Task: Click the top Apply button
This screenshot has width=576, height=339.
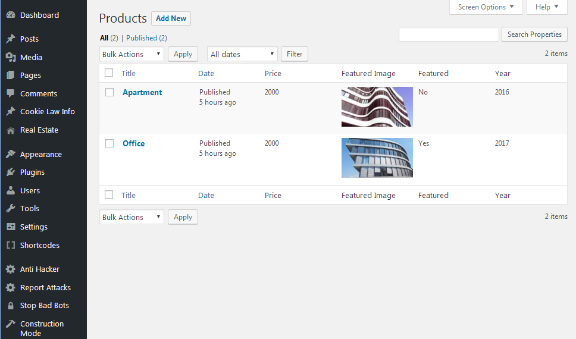Action: tap(183, 54)
